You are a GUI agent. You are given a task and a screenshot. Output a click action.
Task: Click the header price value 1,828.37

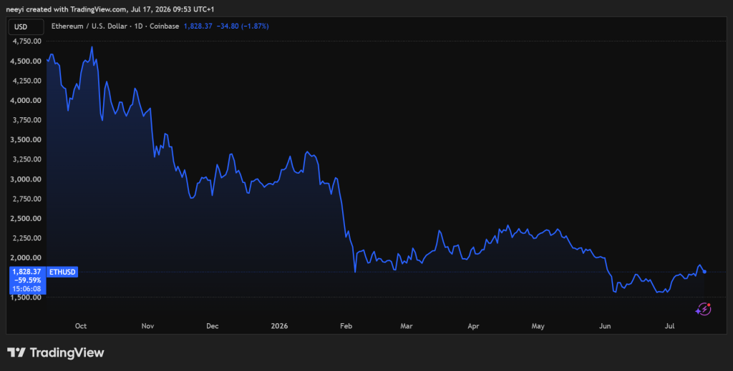tap(198, 26)
